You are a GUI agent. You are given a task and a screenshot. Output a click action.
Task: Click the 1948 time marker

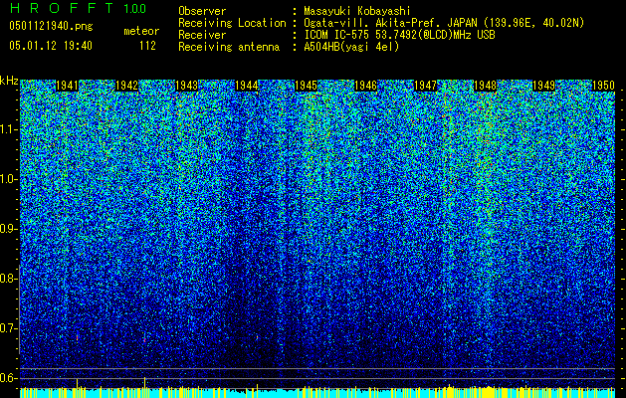point(485,86)
